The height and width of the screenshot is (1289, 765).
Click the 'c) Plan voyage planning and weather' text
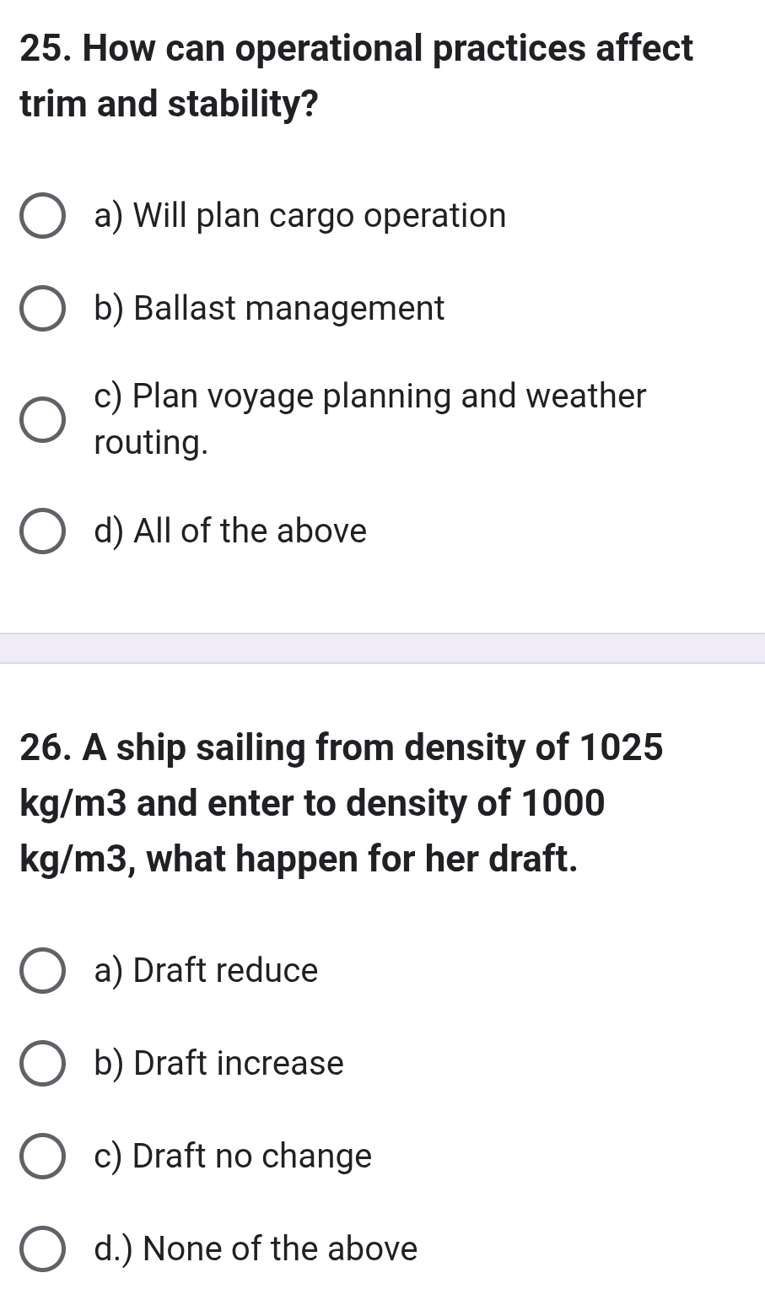[370, 396]
